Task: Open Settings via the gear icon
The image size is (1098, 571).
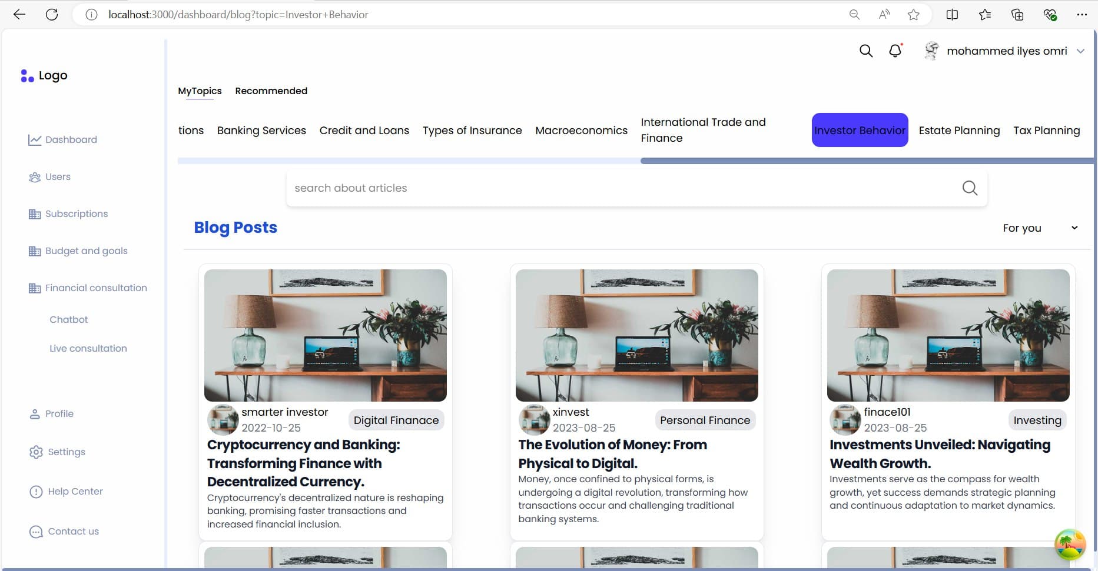Action: pyautogui.click(x=36, y=452)
